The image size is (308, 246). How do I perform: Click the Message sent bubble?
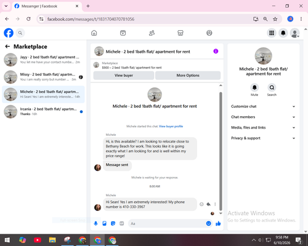coord(117,165)
